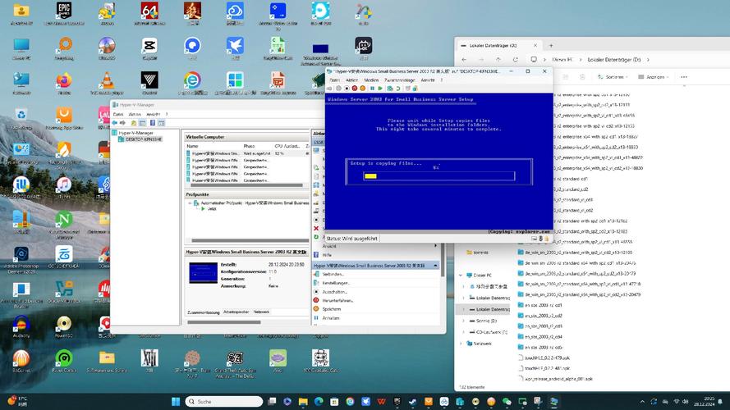Switch to the Arbeitsspeicher tab
730x410 pixels.
(236, 312)
